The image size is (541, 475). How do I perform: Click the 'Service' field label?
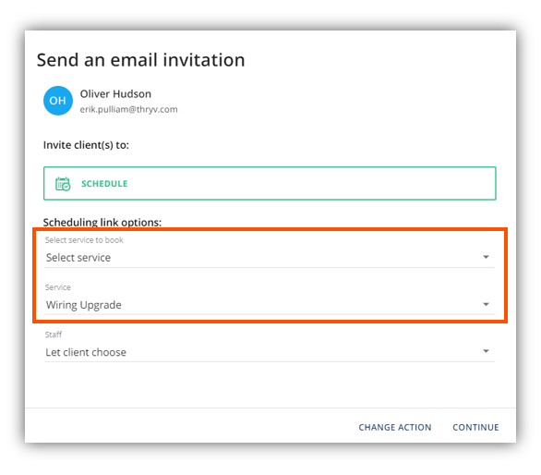tap(58, 287)
